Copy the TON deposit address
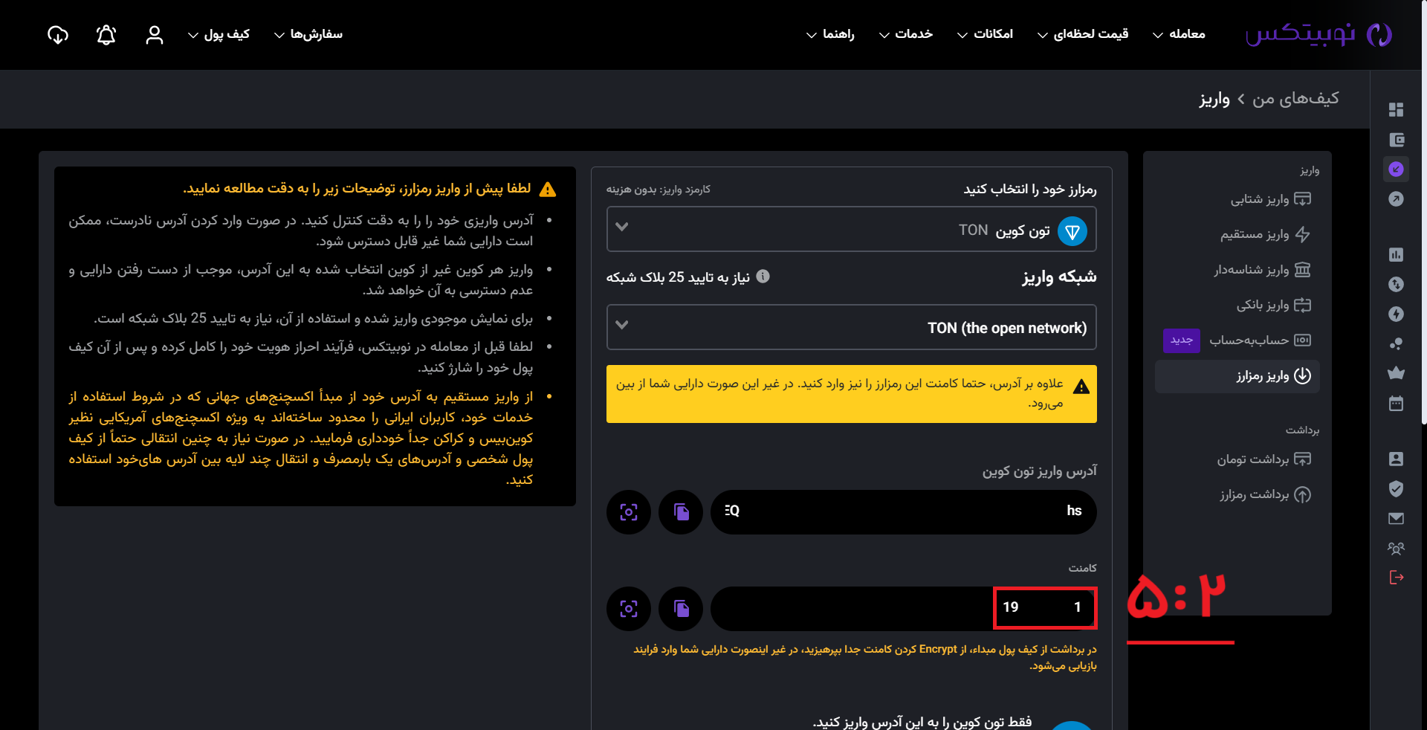 pos(681,511)
